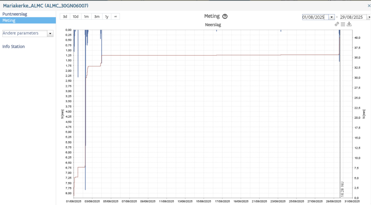Screen dimensions: 371x205
Task: Open the Info Station link
Action: (x=13, y=47)
